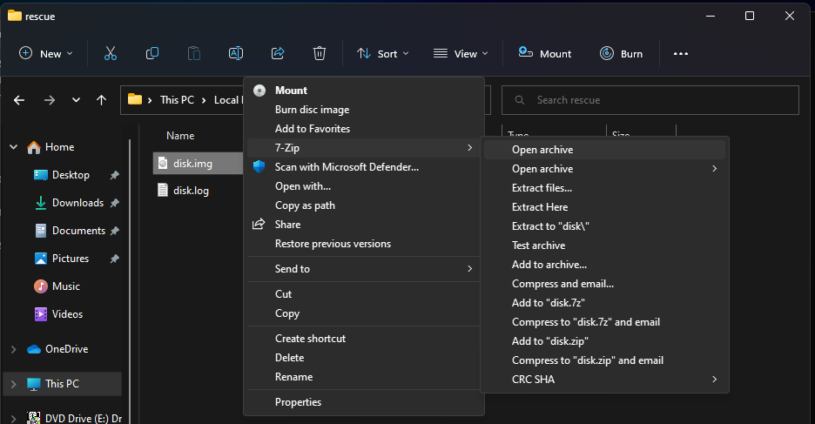This screenshot has width=815, height=424.
Task: Go up one folder level arrow
Action: [x=101, y=100]
